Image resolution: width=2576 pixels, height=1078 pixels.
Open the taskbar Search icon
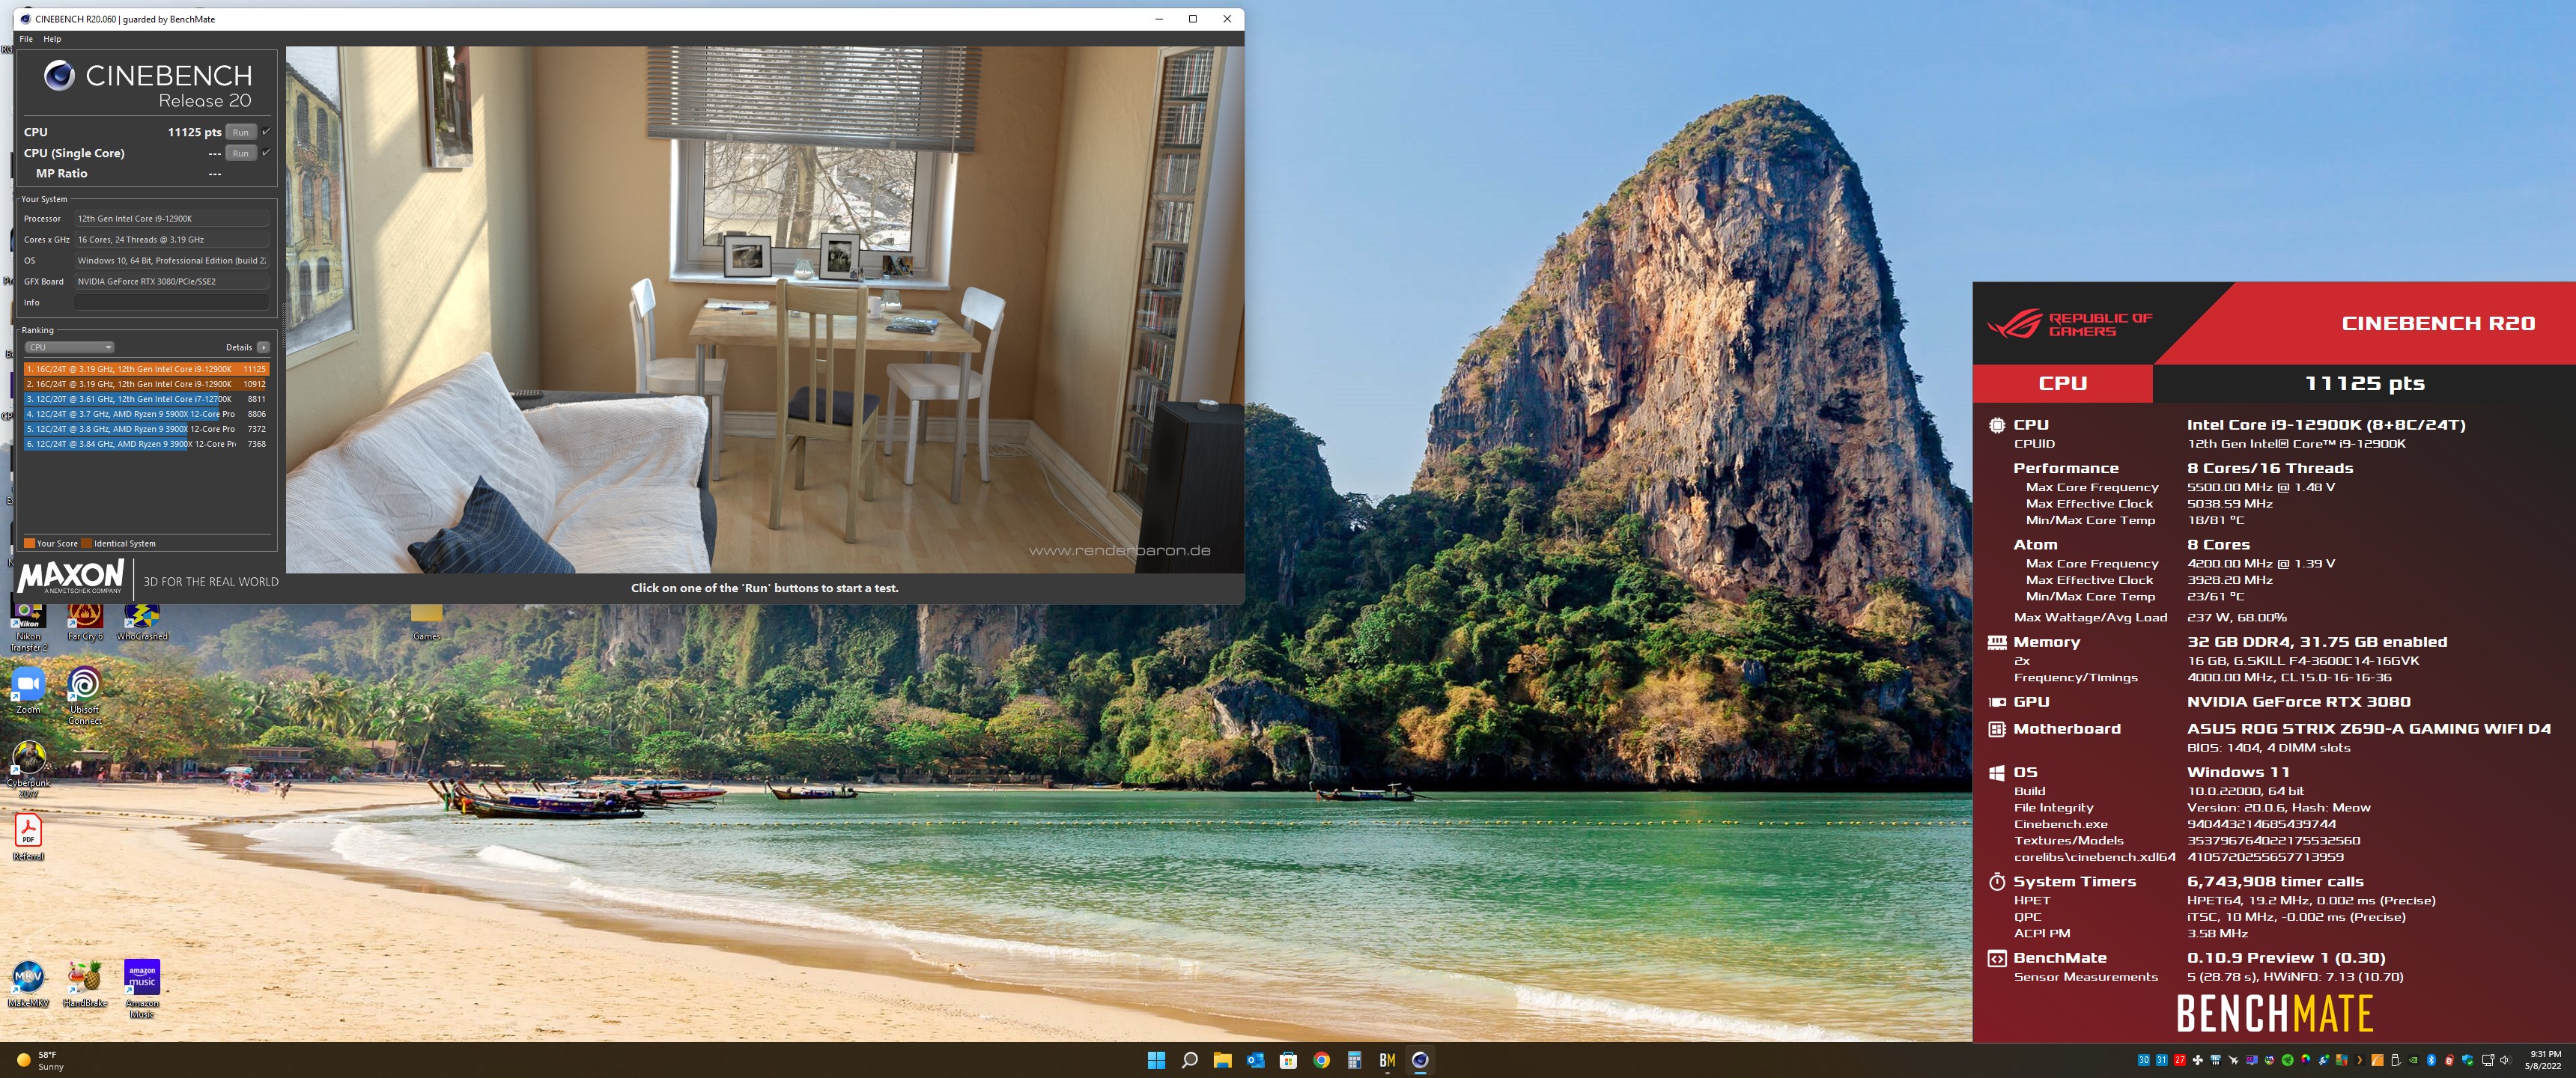[x=1189, y=1060]
